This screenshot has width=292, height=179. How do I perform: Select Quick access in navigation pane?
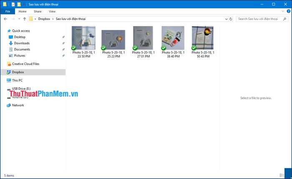click(21, 31)
